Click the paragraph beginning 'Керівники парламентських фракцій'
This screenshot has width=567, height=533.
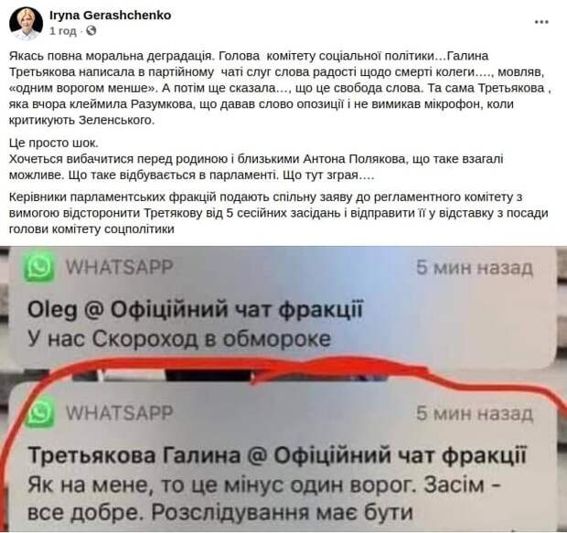point(278,213)
